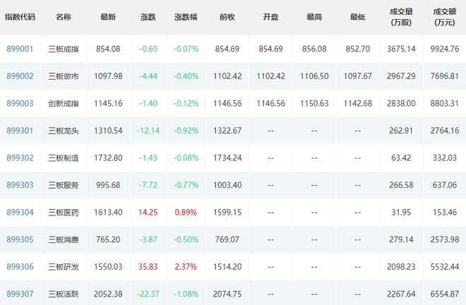Viewport: 466px width, 305px height.
Task: Click the volume value 3675.14
Action: pyautogui.click(x=401, y=49)
